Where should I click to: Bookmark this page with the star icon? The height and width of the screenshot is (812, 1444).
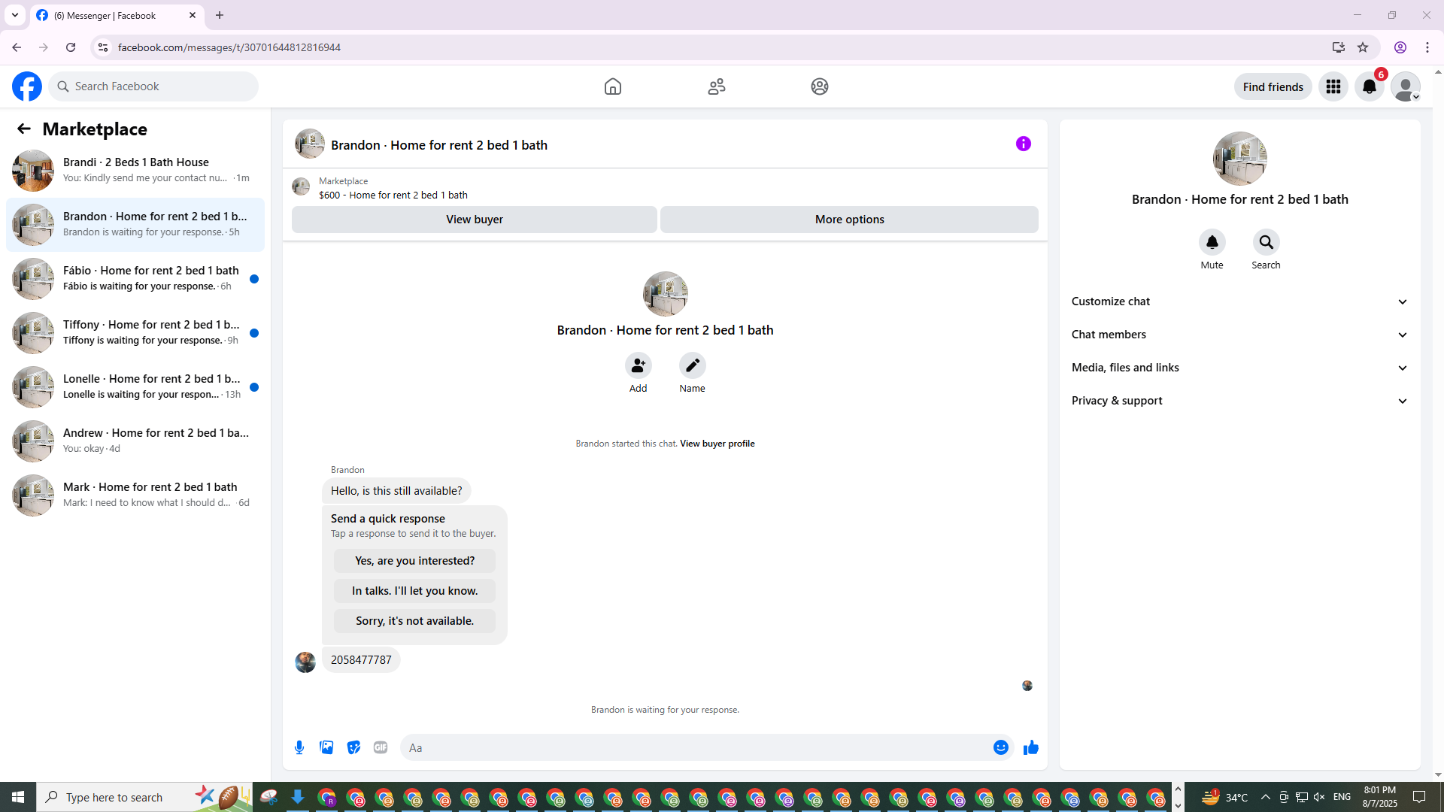pyautogui.click(x=1363, y=47)
